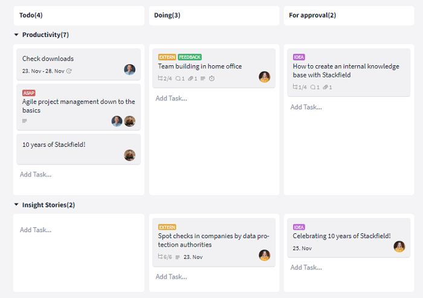
Task: Click attachment icon on knowledge base card
Action: (325, 87)
